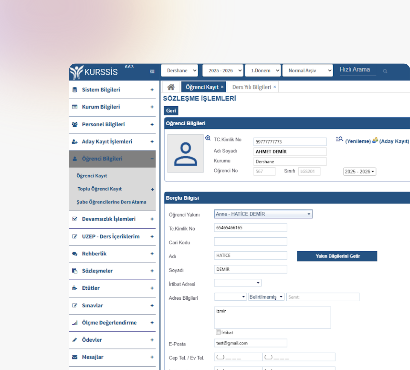Open the Öğrenci Yakını dropdown
410x370 pixels.
pos(263,214)
